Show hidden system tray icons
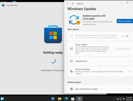133x101 pixels. click(x=114, y=99)
